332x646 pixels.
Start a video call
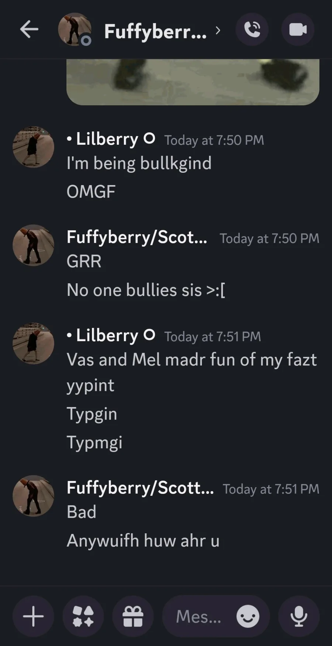click(x=298, y=30)
